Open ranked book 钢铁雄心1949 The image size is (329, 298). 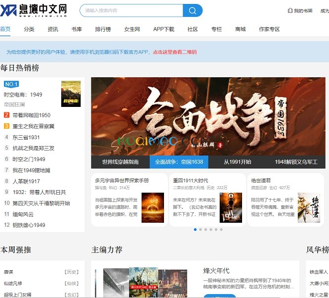pos(29,225)
